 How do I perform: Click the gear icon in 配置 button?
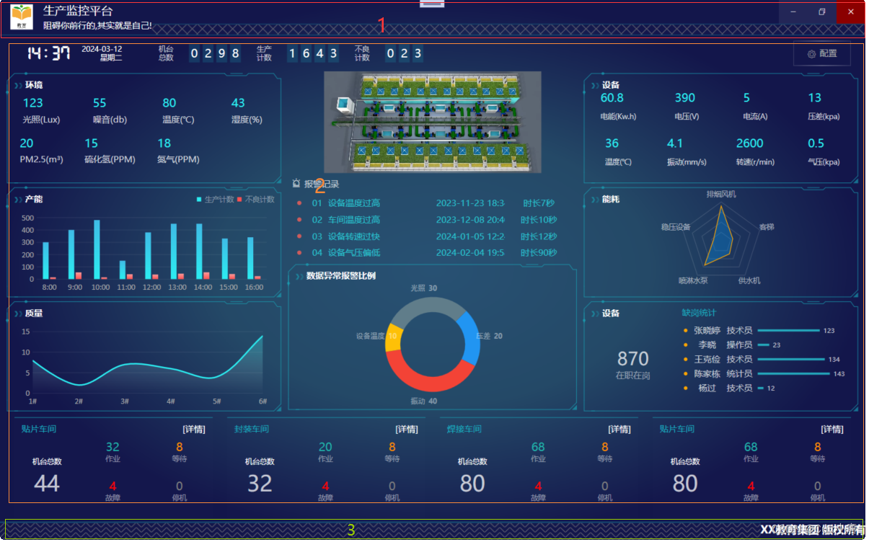(x=811, y=54)
